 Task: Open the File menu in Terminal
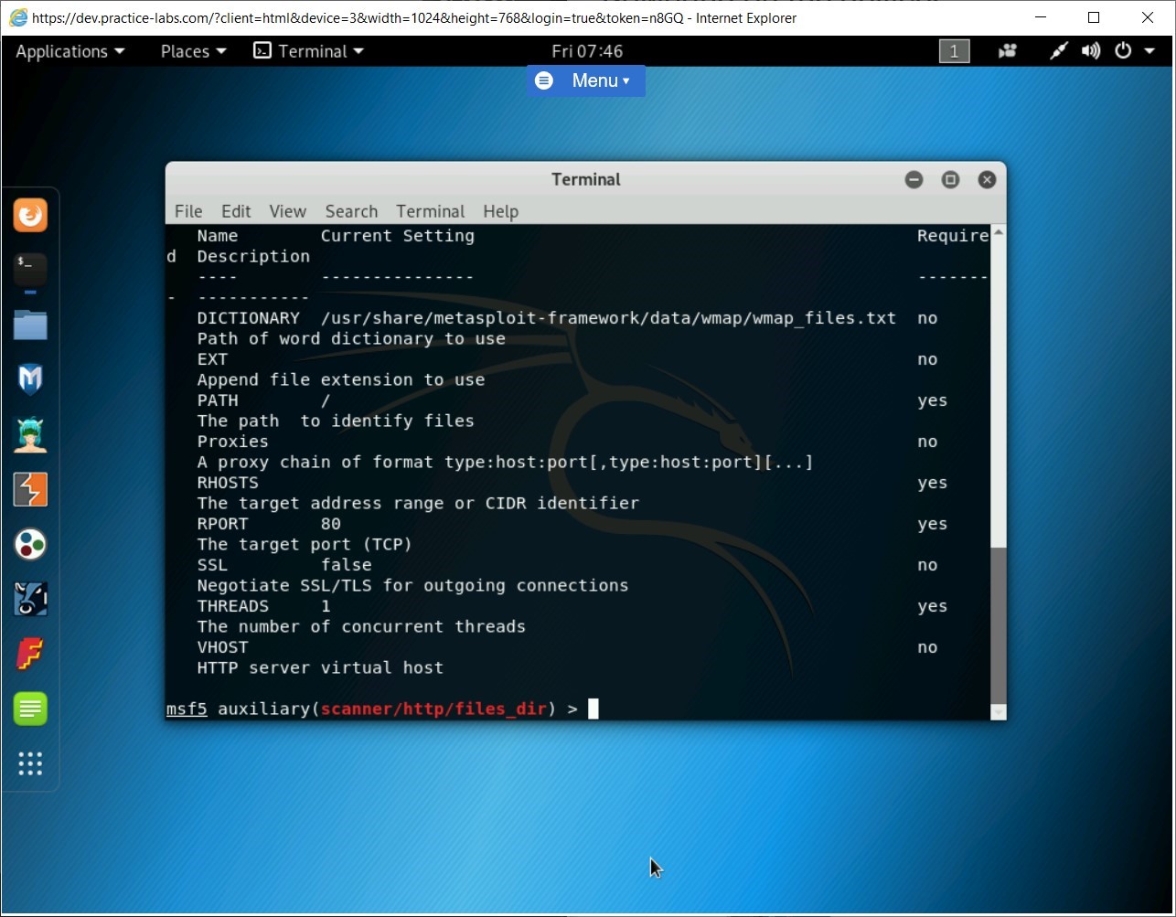tap(188, 211)
